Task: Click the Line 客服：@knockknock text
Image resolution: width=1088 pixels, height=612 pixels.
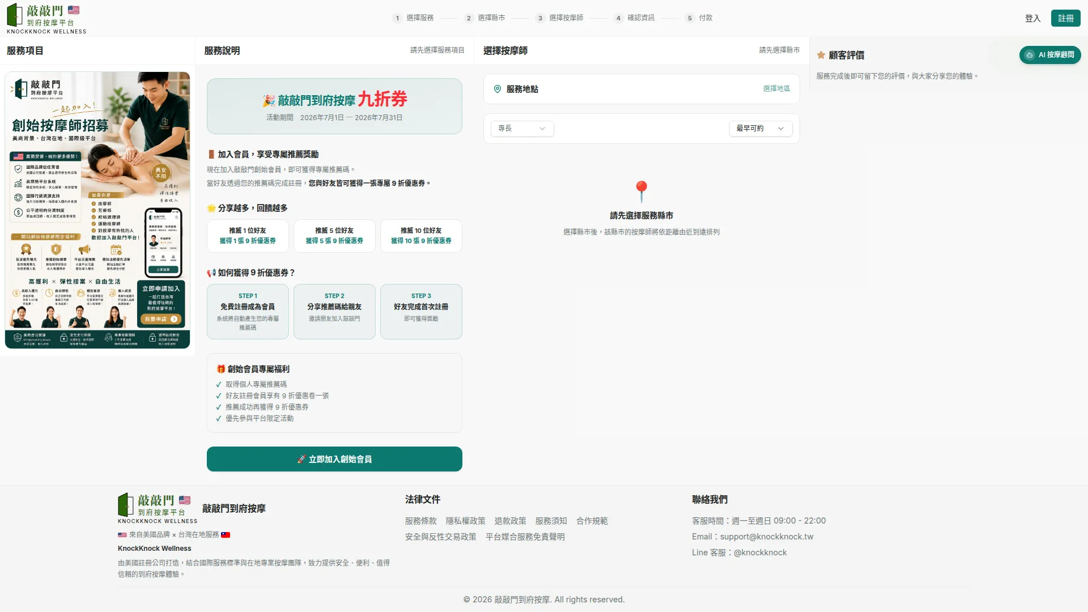Action: click(x=739, y=553)
